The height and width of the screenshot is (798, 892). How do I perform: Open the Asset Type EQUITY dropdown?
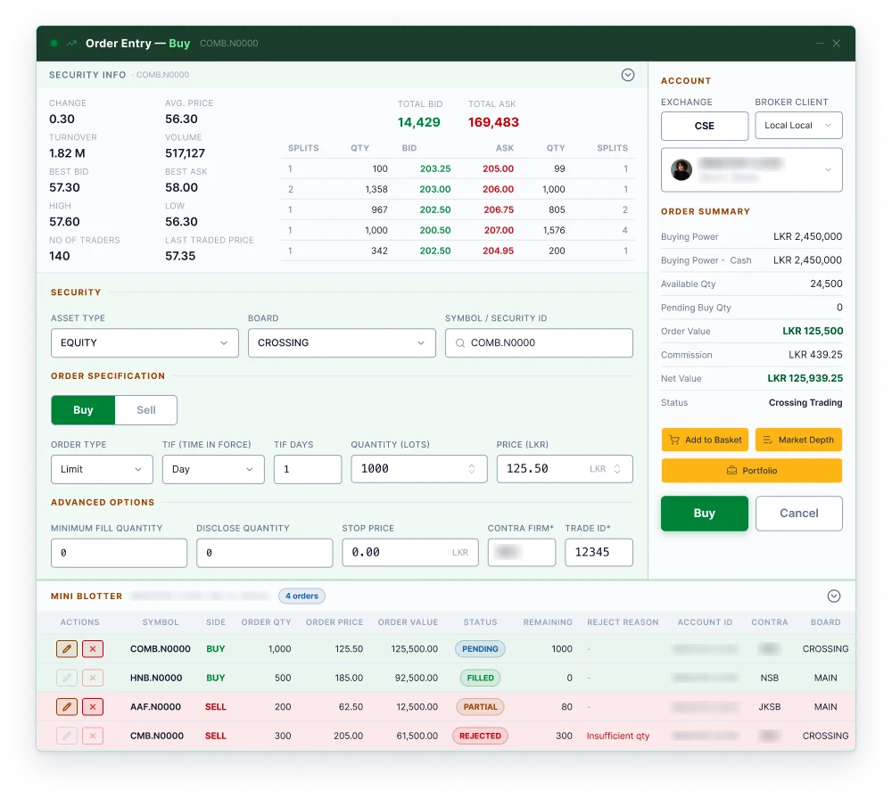tap(145, 343)
